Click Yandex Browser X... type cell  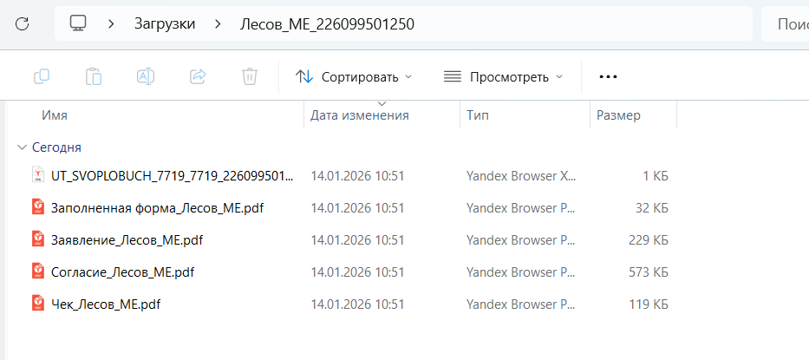click(521, 175)
